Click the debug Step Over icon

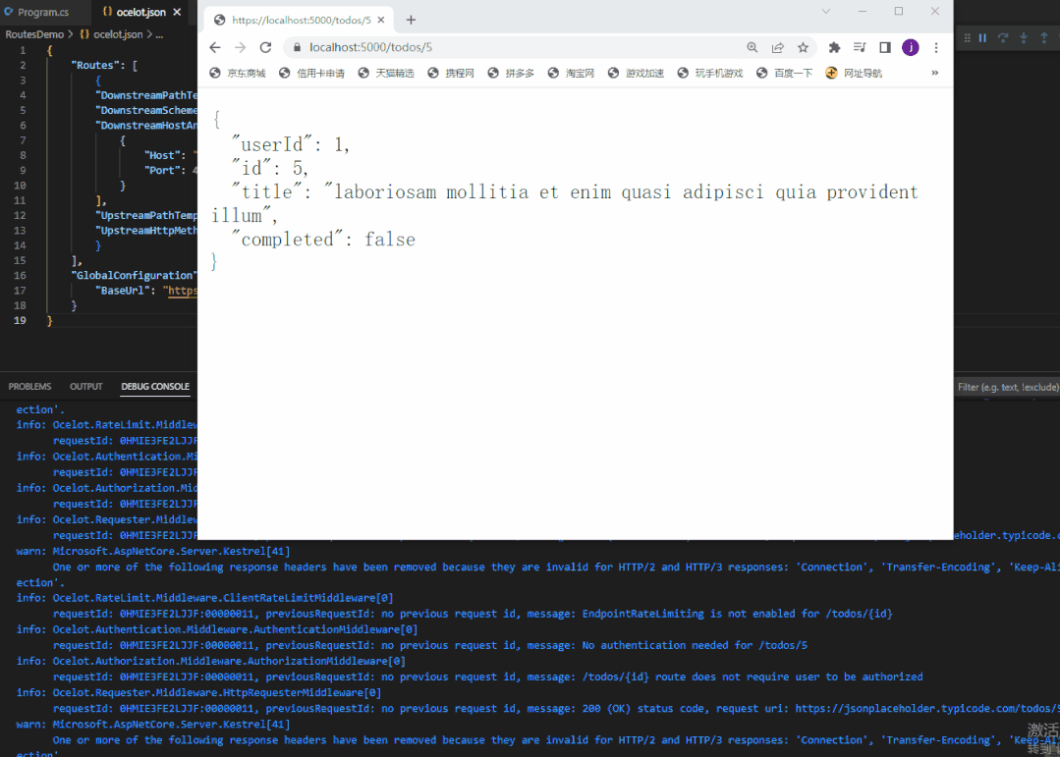[1003, 38]
